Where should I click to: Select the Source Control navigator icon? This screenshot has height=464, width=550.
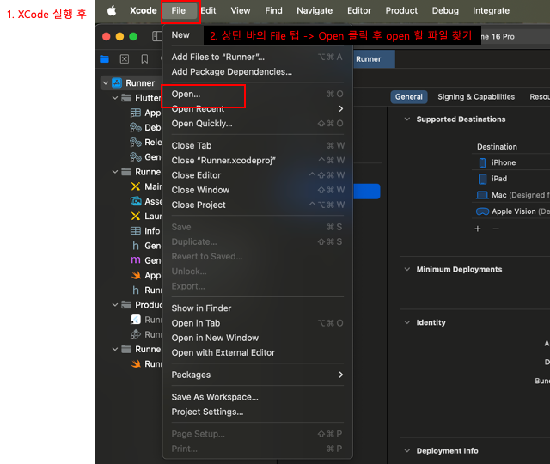coord(125,59)
